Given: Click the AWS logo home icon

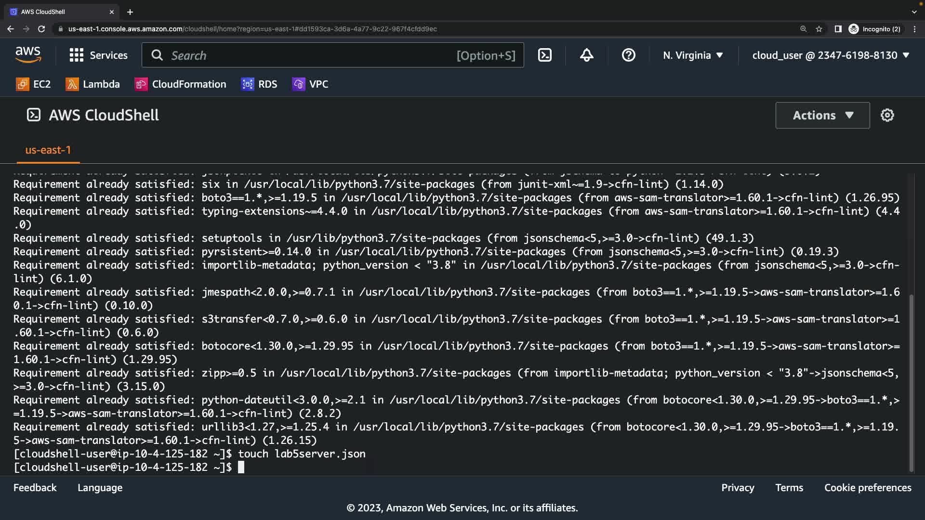Looking at the screenshot, I should tap(28, 55).
